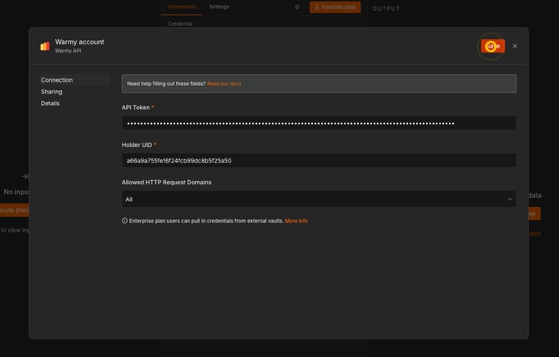The height and width of the screenshot is (357, 559).
Task: Click the info icon beside Enterprise plan note
Action: [124, 221]
